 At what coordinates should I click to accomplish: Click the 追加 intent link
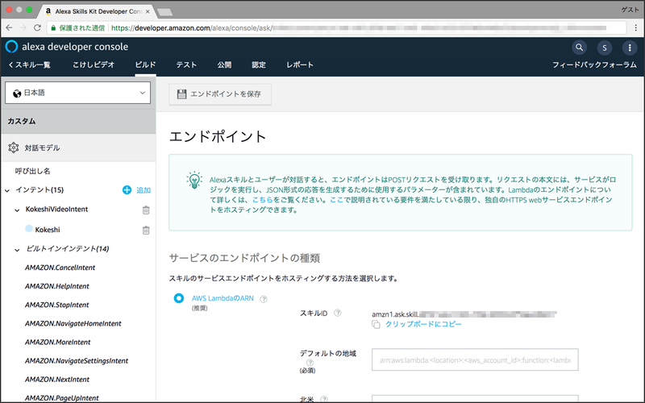point(144,190)
